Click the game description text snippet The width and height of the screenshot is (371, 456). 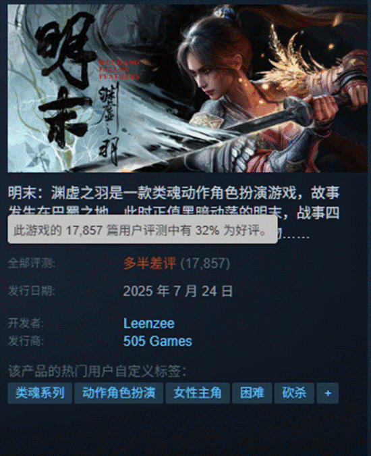point(173,213)
